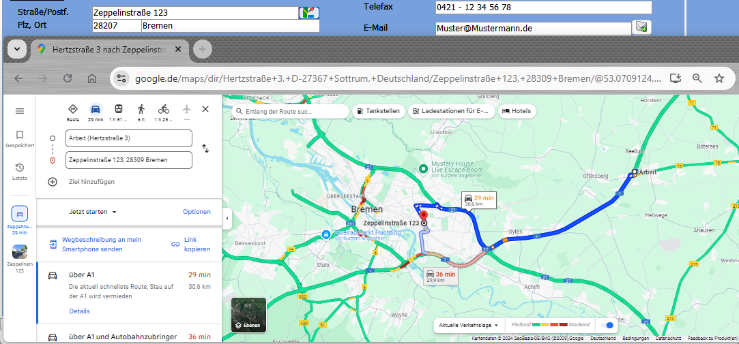This screenshot has width=739, height=344.
Task: Click Entlang der Route suchen field
Action: pyautogui.click(x=290, y=111)
